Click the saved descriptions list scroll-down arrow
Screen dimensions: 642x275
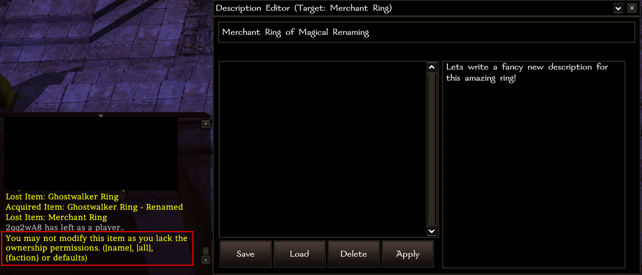(431, 231)
